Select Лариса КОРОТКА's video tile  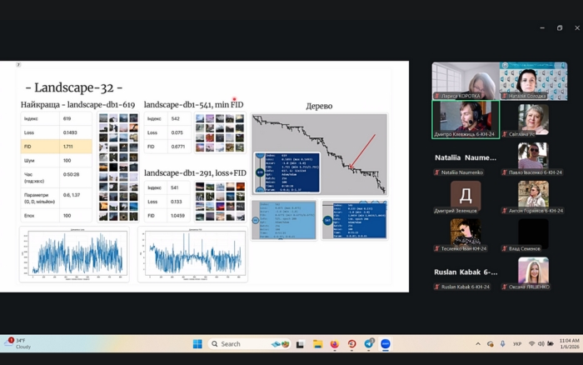coord(465,81)
